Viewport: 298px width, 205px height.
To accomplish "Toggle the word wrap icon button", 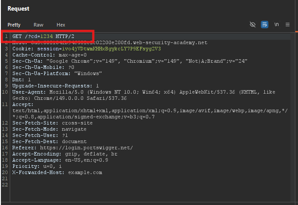I will [264, 24].
